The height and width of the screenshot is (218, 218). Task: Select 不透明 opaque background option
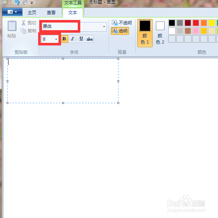coord(122,23)
